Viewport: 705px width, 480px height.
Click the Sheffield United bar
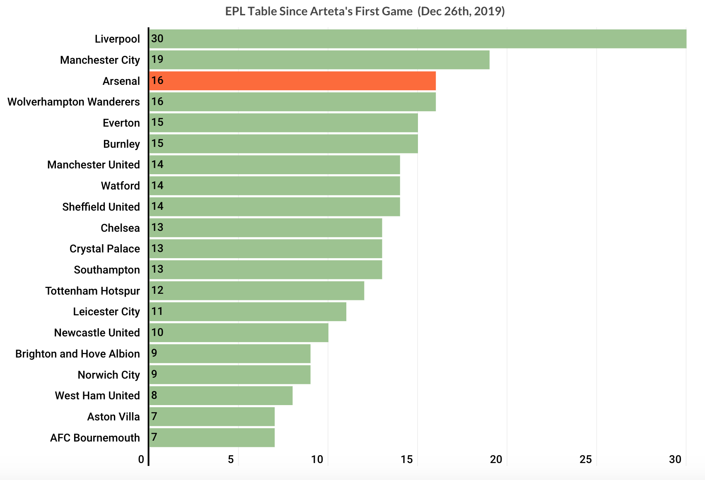tap(275, 207)
